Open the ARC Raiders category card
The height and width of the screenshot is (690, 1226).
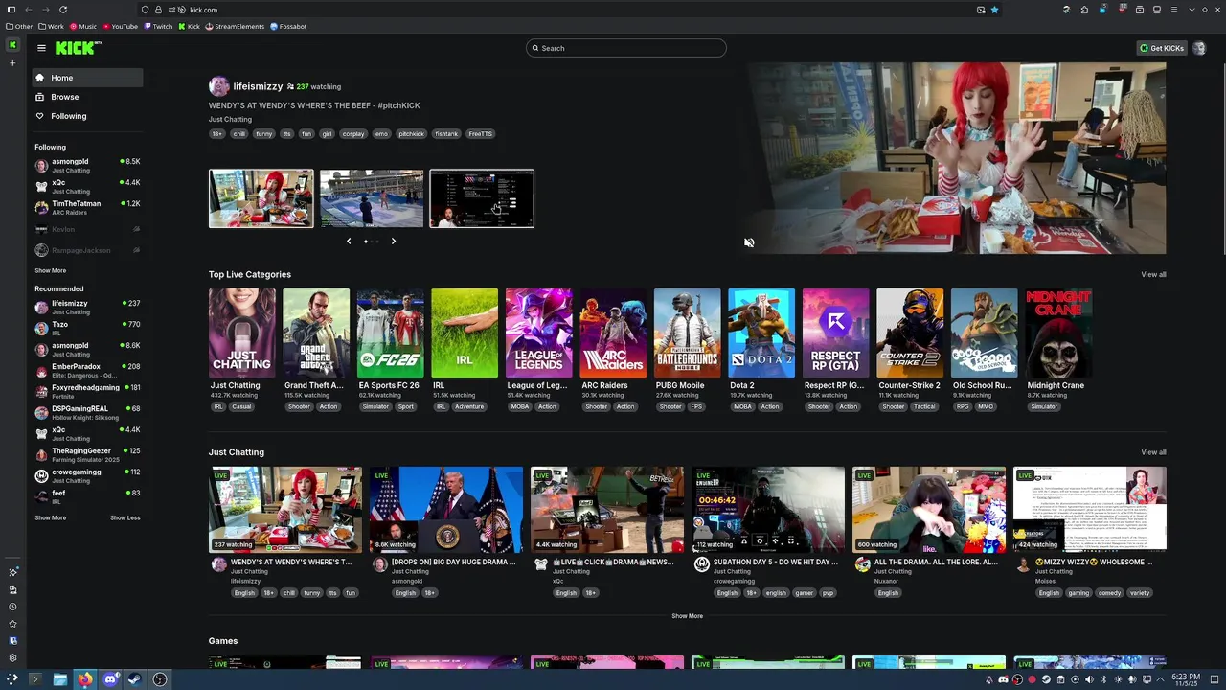point(613,333)
